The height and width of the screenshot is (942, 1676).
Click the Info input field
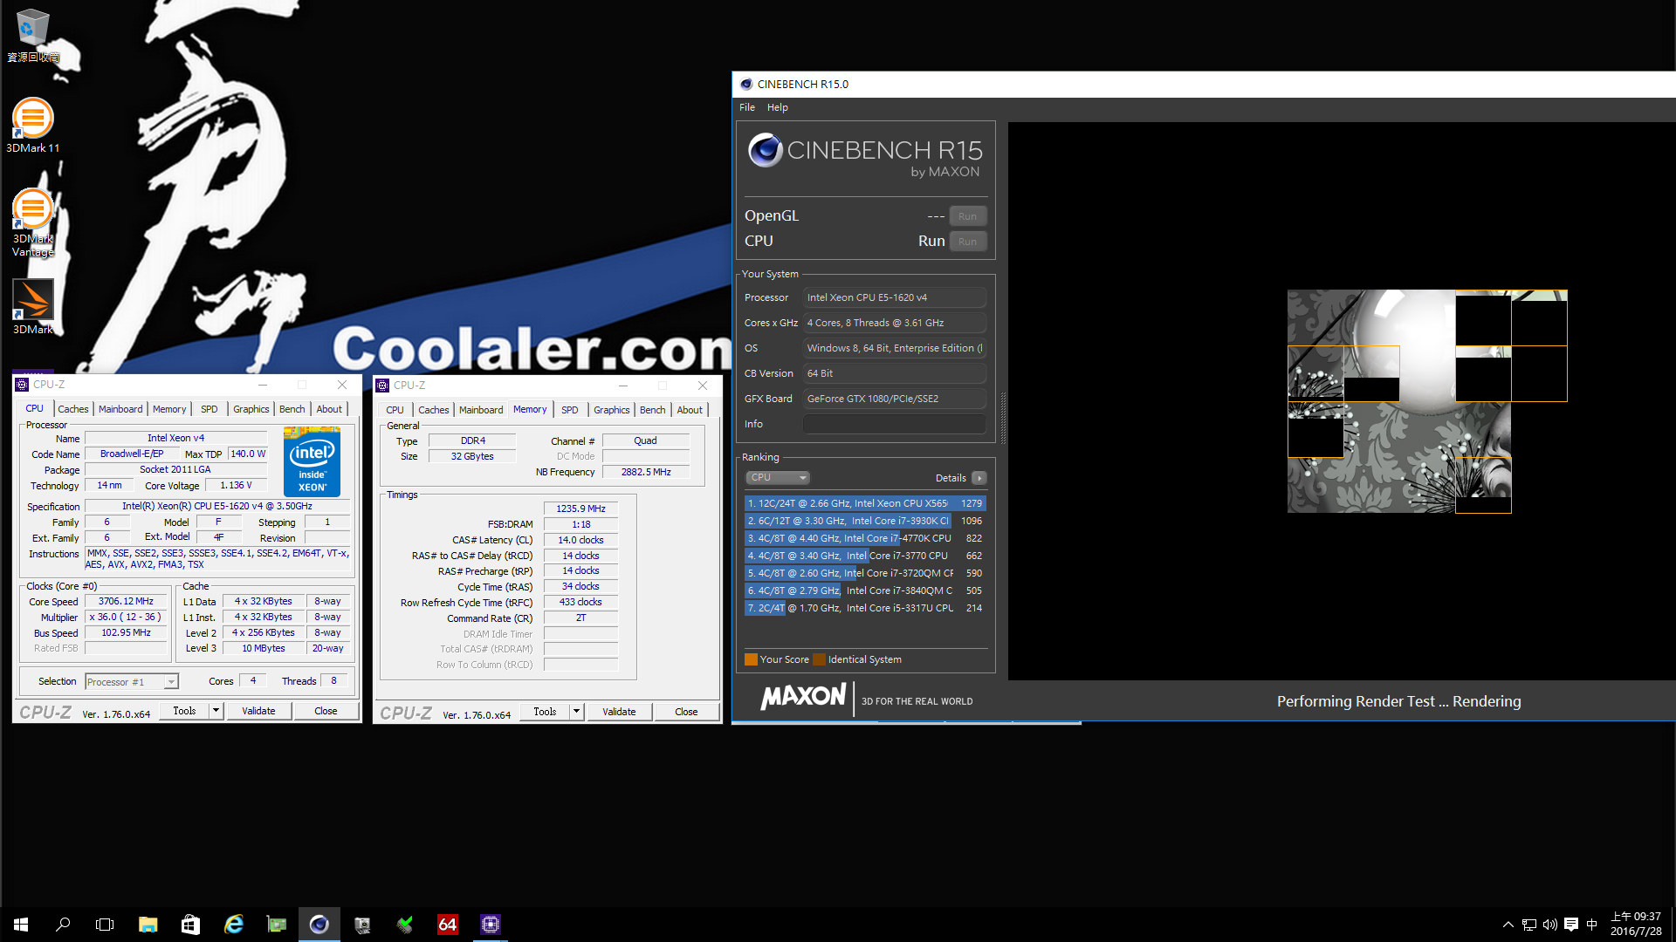click(x=895, y=424)
